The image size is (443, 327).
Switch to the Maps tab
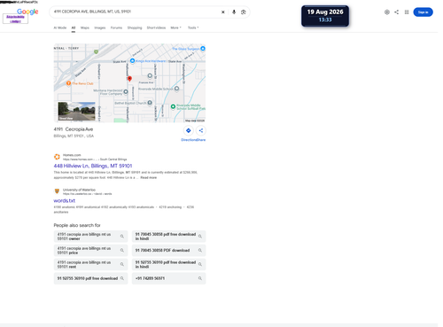[85, 27]
